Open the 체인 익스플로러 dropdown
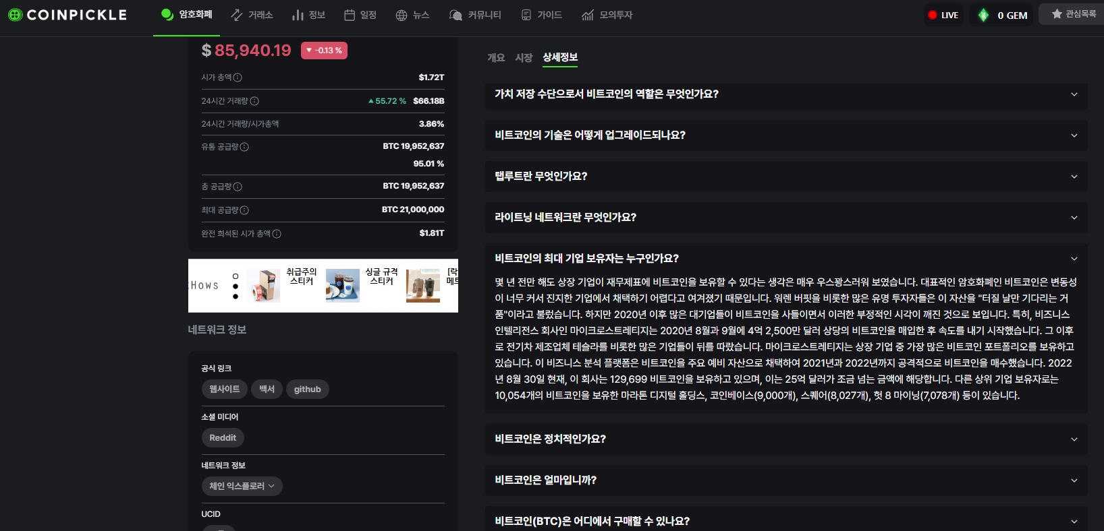Viewport: 1104px width, 531px height. click(x=242, y=486)
